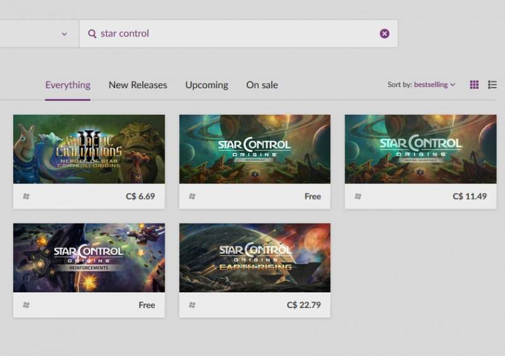The width and height of the screenshot is (505, 356).
Task: Click Windows icon on Earth Rising card
Action: coord(192,305)
